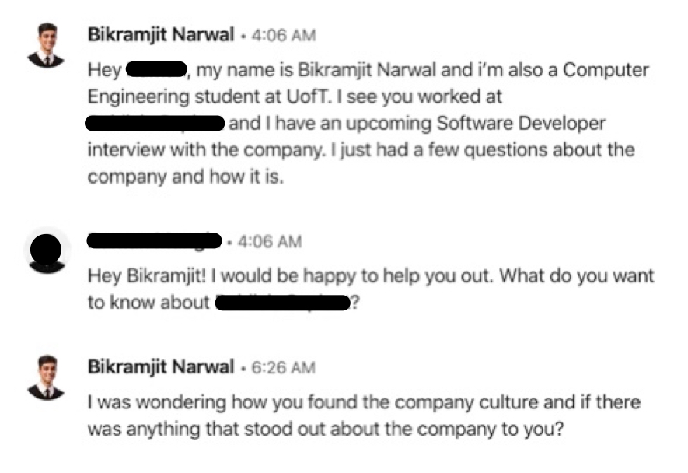Click the redacted recipient name after the first "Hey"
Viewport: 688px width, 473px height.
point(156,71)
